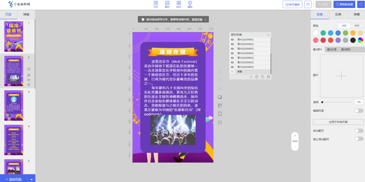Pick the black color swatch
This screenshot has height=182, width=365.
pos(353,40)
